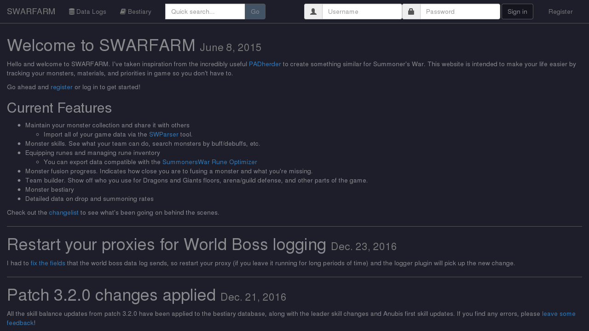Open the fix the fields link
This screenshot has height=331, width=589.
[x=48, y=263]
